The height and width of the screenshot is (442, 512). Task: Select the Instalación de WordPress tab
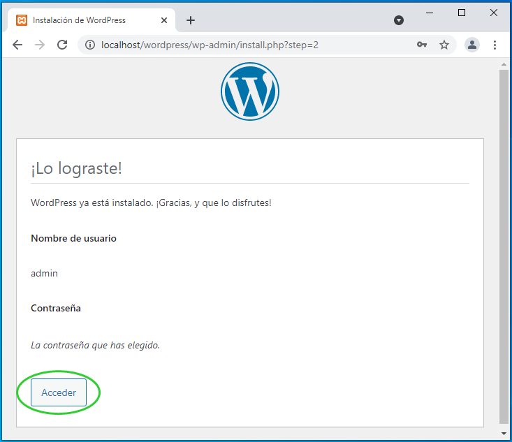pos(92,20)
